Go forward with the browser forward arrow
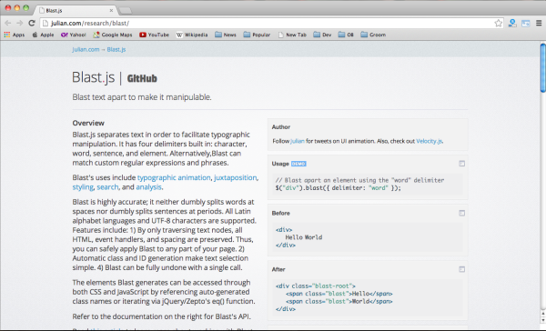Screen dimensions: 546x331 pos(19,24)
